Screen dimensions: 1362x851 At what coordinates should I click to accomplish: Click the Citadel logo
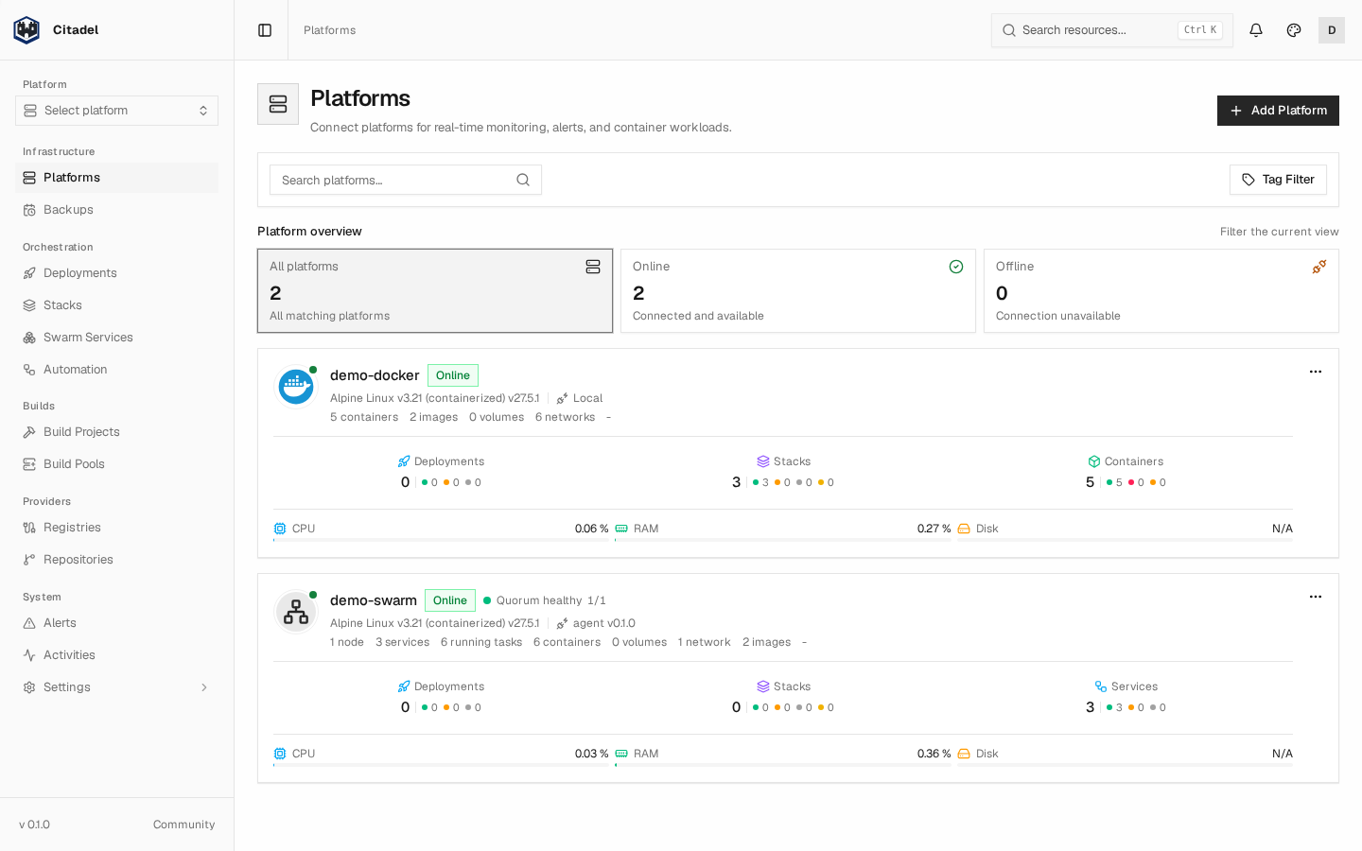(x=26, y=30)
